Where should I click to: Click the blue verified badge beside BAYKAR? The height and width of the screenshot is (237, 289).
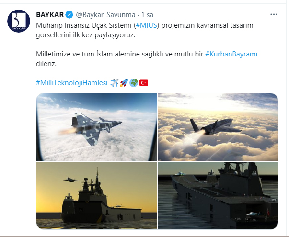pyautogui.click(x=69, y=15)
